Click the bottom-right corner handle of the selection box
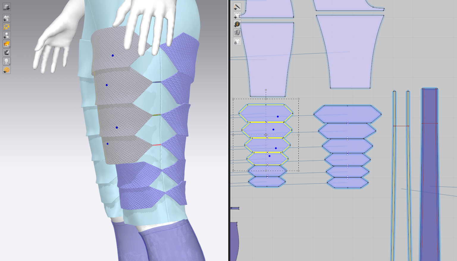This screenshot has height=261, width=457. [x=298, y=171]
